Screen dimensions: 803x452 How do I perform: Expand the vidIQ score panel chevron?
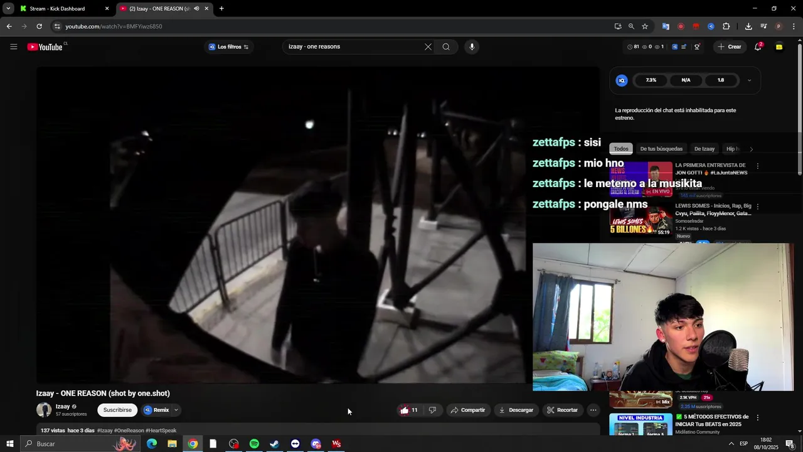(x=749, y=80)
